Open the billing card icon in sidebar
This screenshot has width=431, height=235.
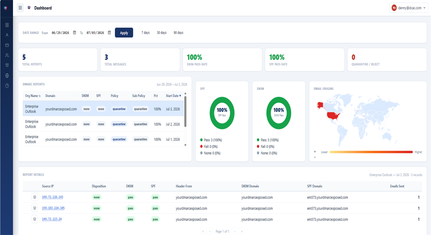(x=7, y=45)
